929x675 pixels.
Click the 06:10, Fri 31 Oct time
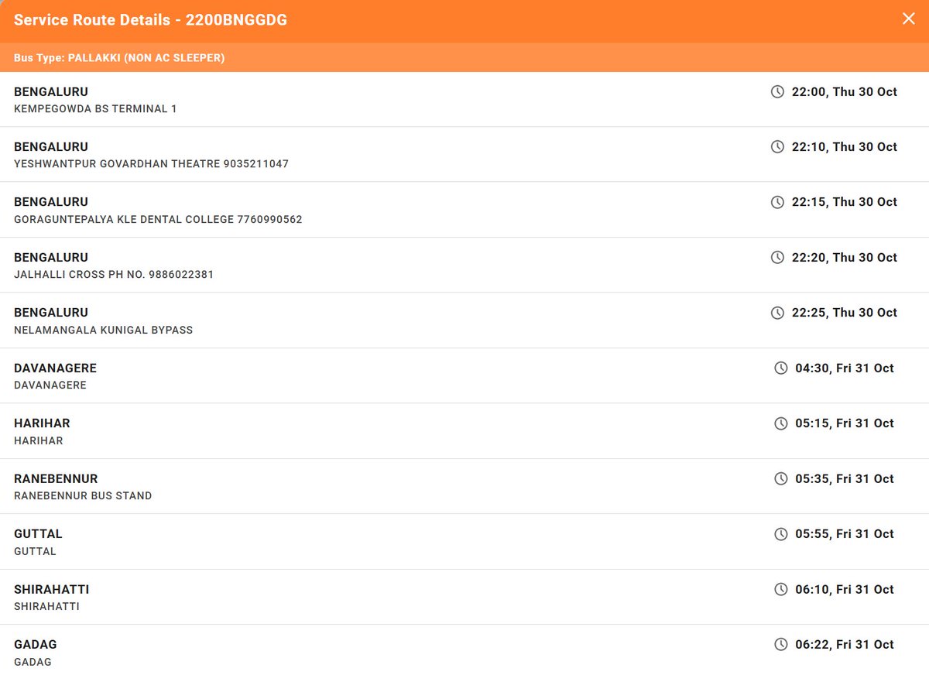click(x=845, y=590)
